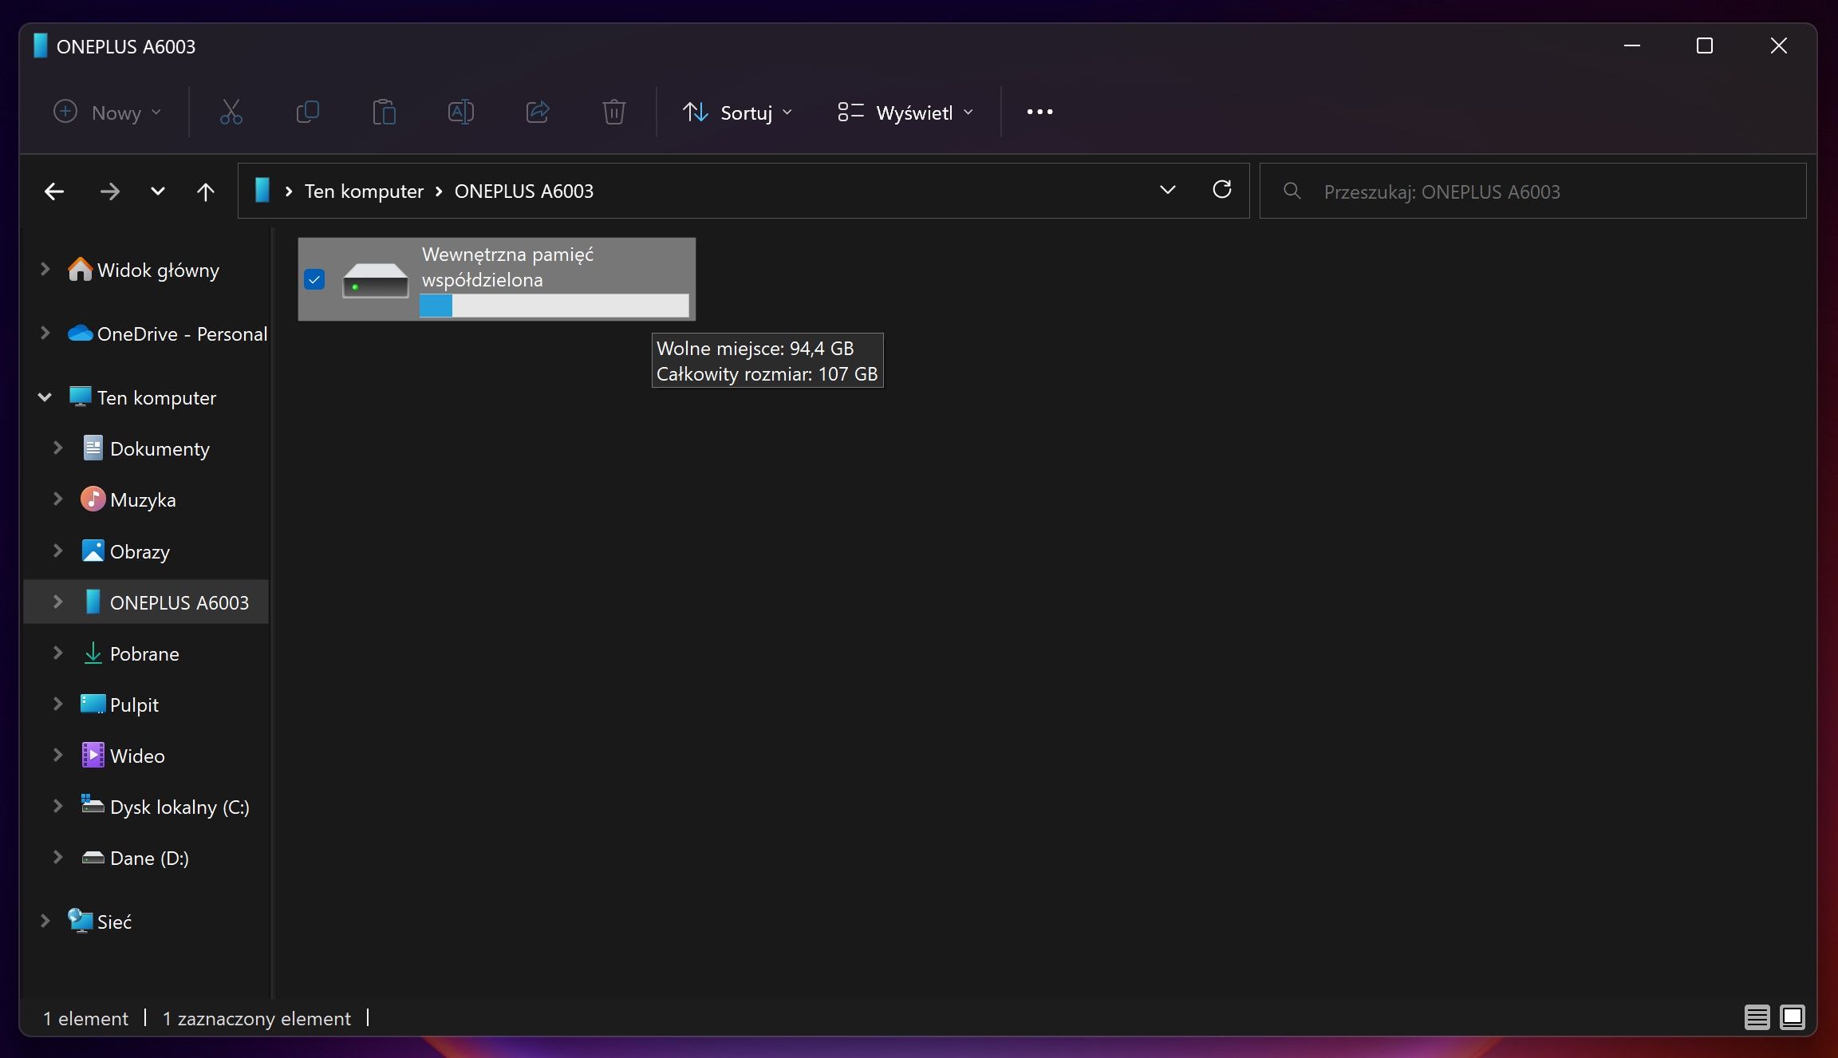Open the three-dots more options menu

[1039, 113]
